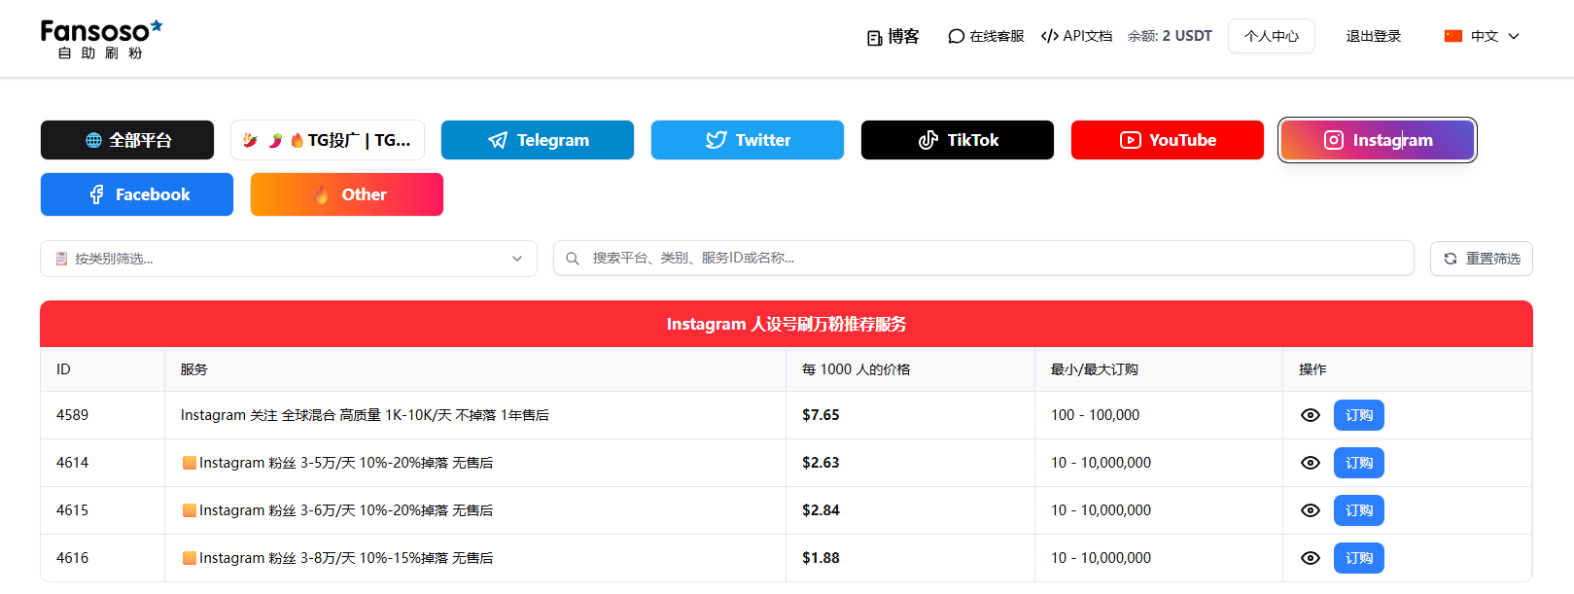Click the magnifier search icon

(573, 259)
